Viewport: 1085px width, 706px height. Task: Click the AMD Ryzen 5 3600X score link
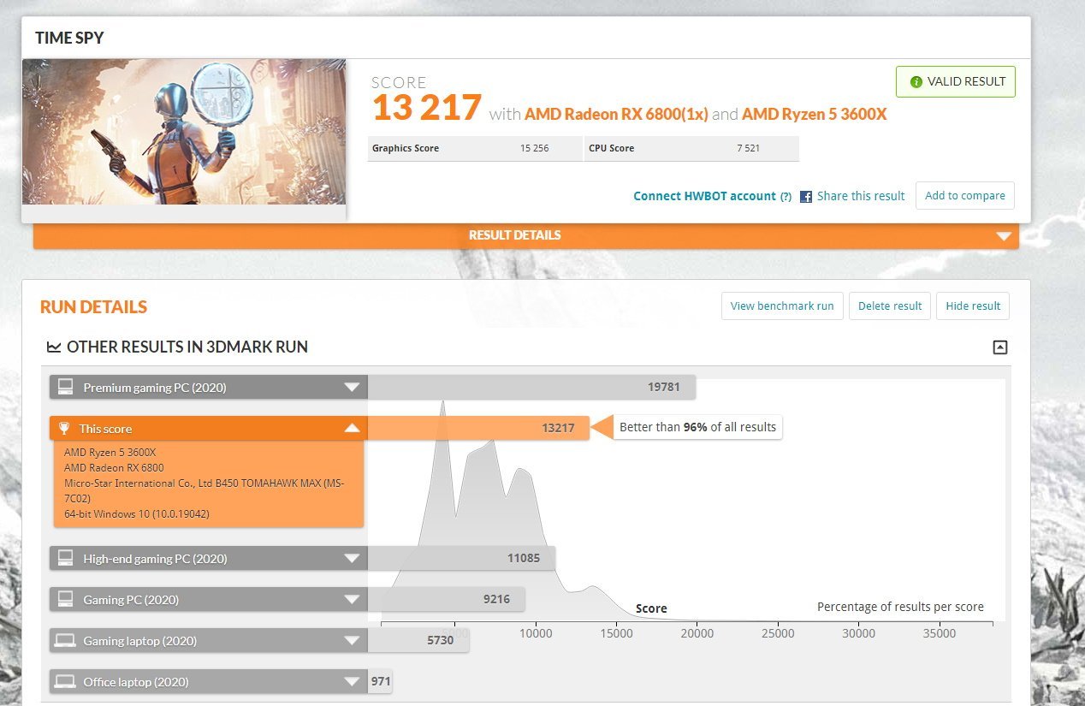(x=814, y=114)
